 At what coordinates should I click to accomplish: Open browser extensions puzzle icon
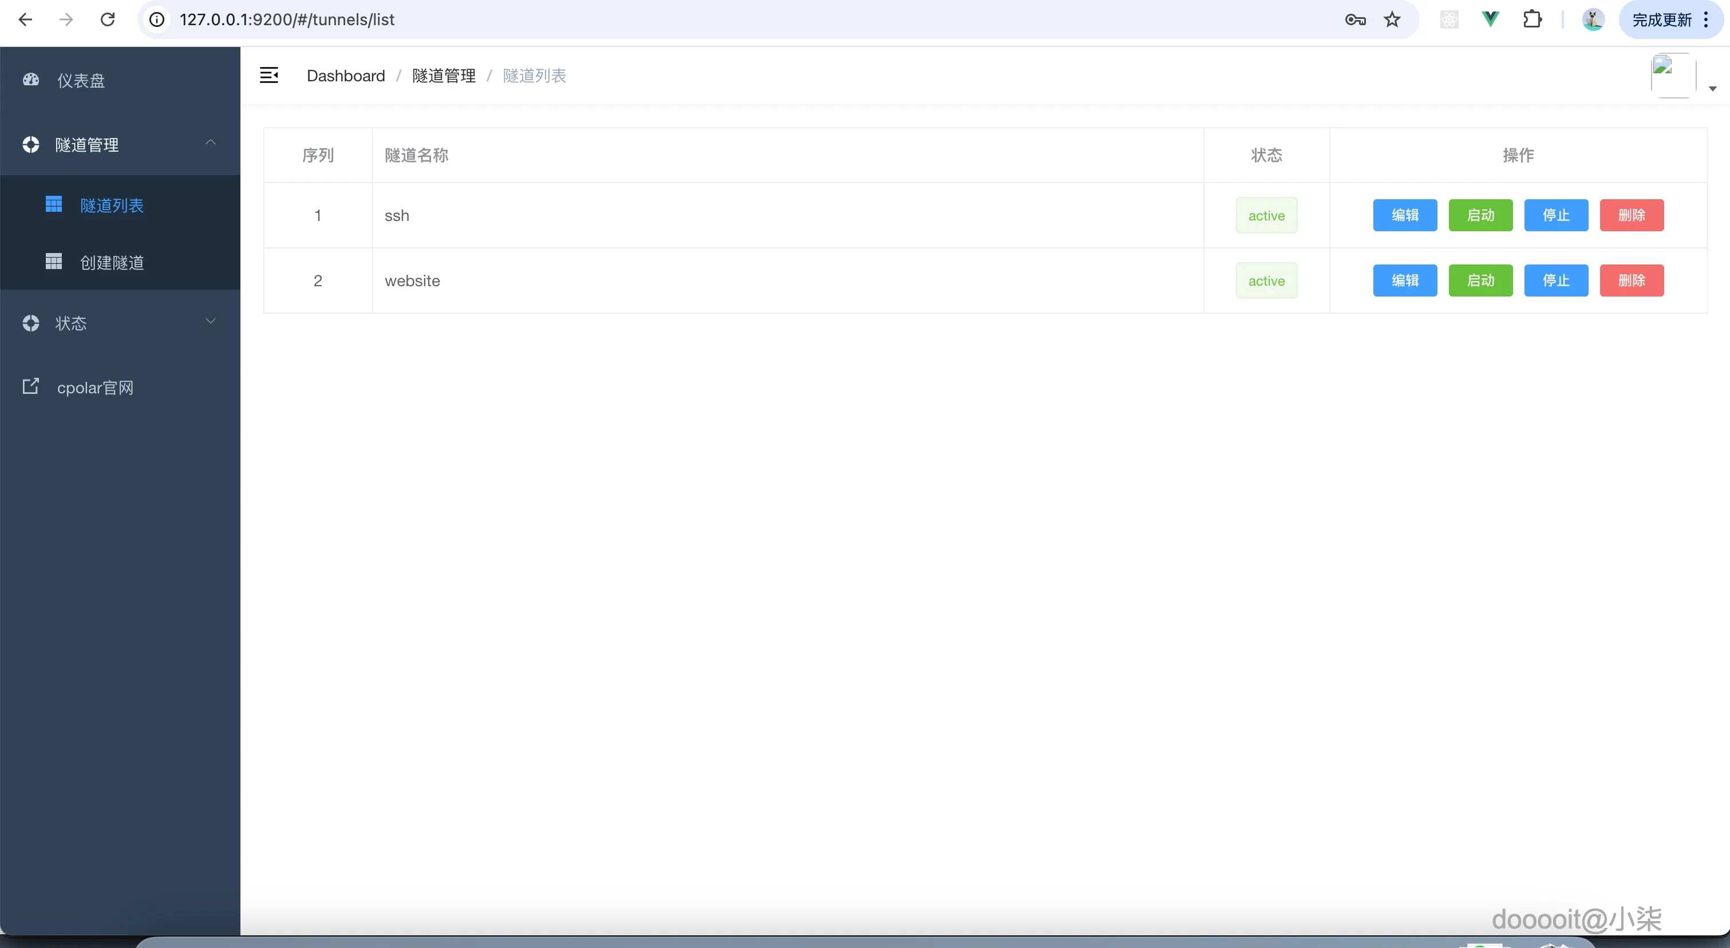pyautogui.click(x=1532, y=19)
